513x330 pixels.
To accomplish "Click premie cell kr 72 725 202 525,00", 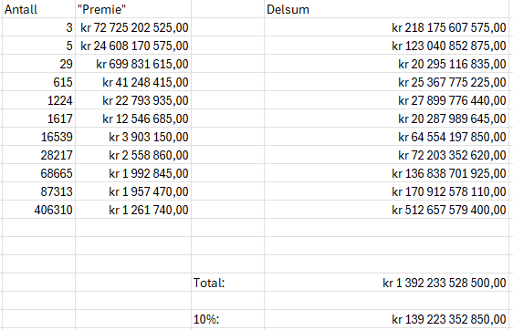I will point(133,27).
